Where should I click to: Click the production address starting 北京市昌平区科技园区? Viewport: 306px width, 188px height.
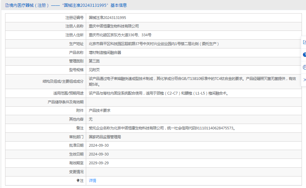pyautogui.click(x=154, y=44)
